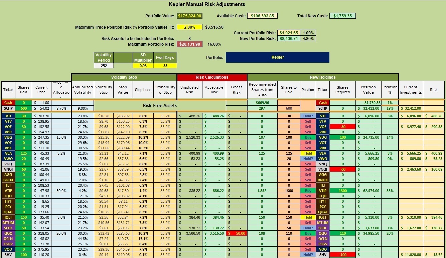Select the Shares to Hold column header
Screen dimensions: 446x258
289,90
